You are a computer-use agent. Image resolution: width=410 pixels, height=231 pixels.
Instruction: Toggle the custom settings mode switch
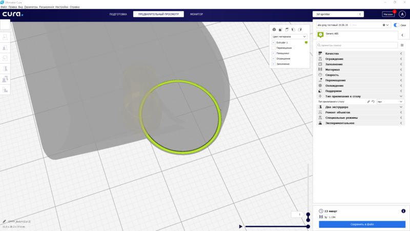click(397, 25)
